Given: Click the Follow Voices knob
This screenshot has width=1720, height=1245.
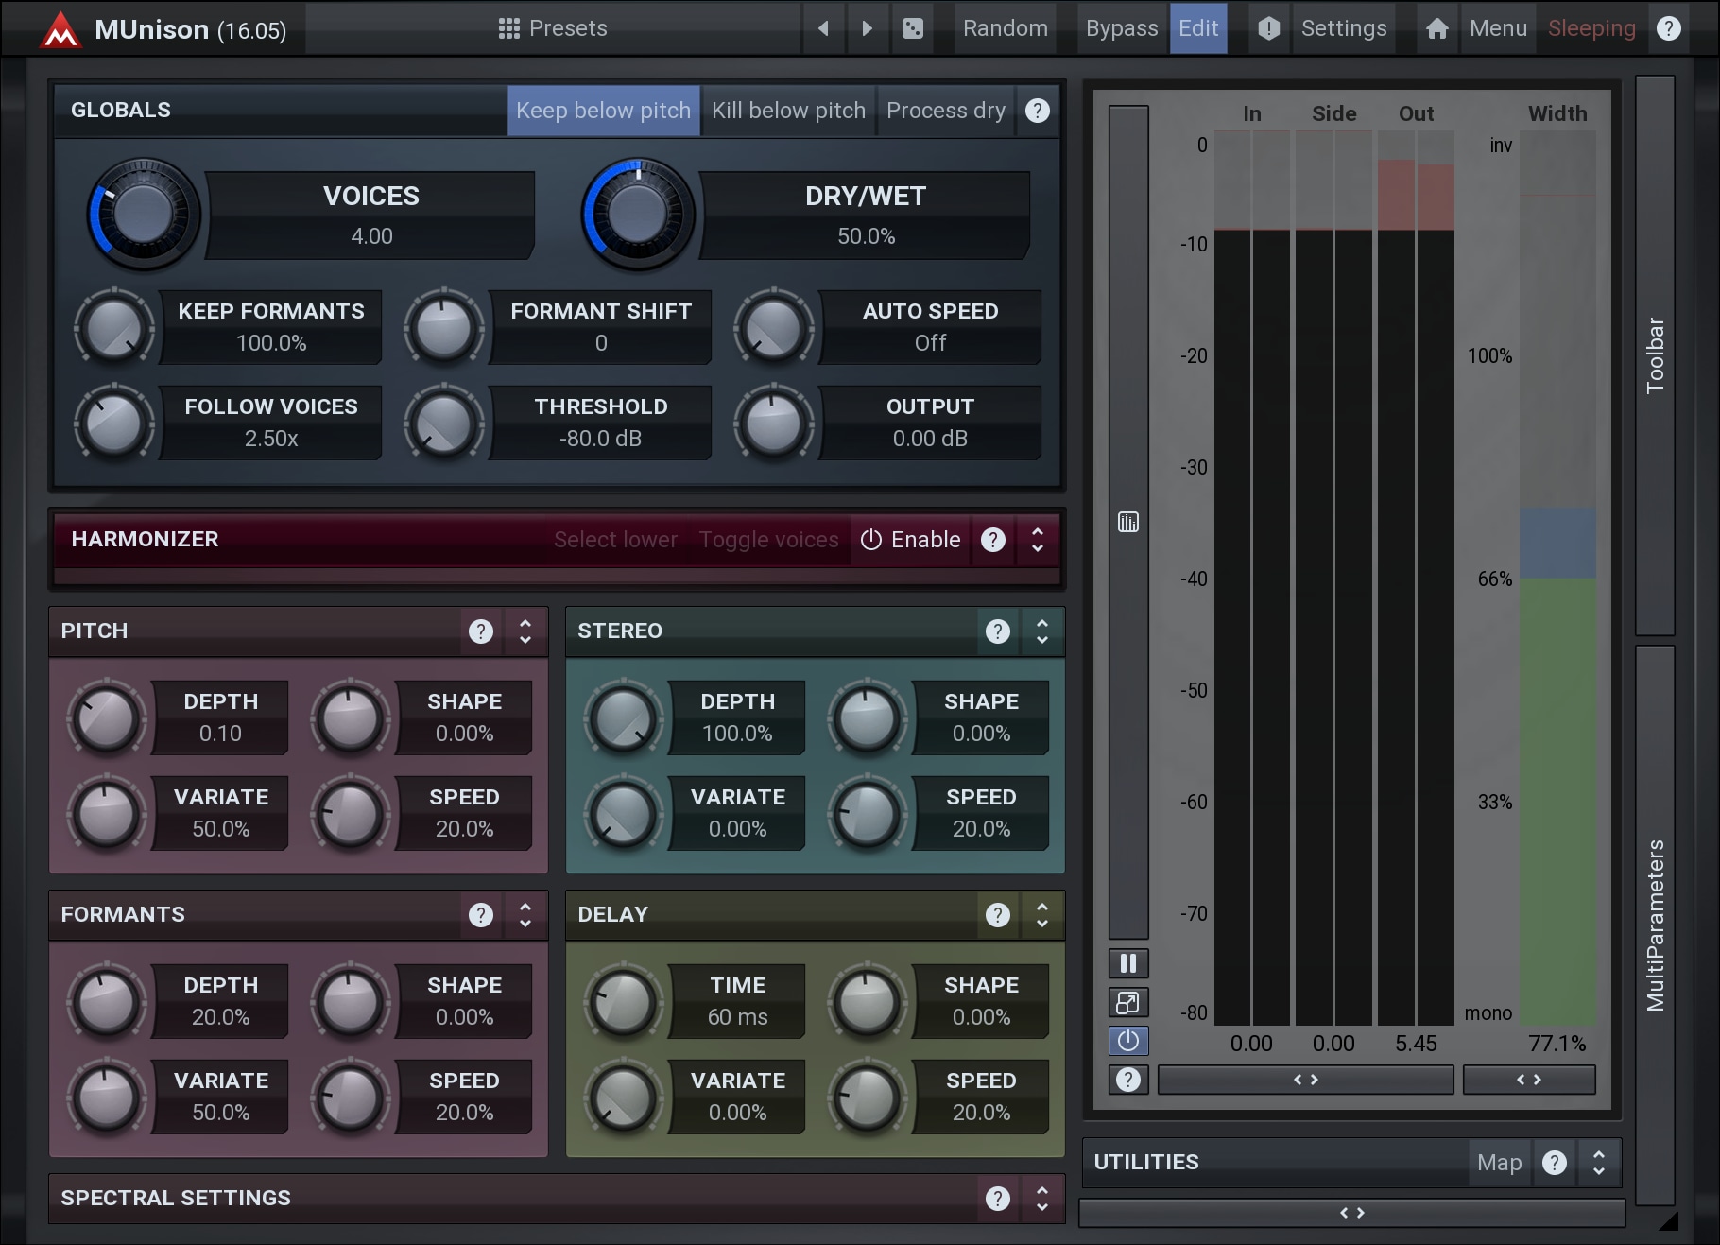Looking at the screenshot, I should 114,424.
